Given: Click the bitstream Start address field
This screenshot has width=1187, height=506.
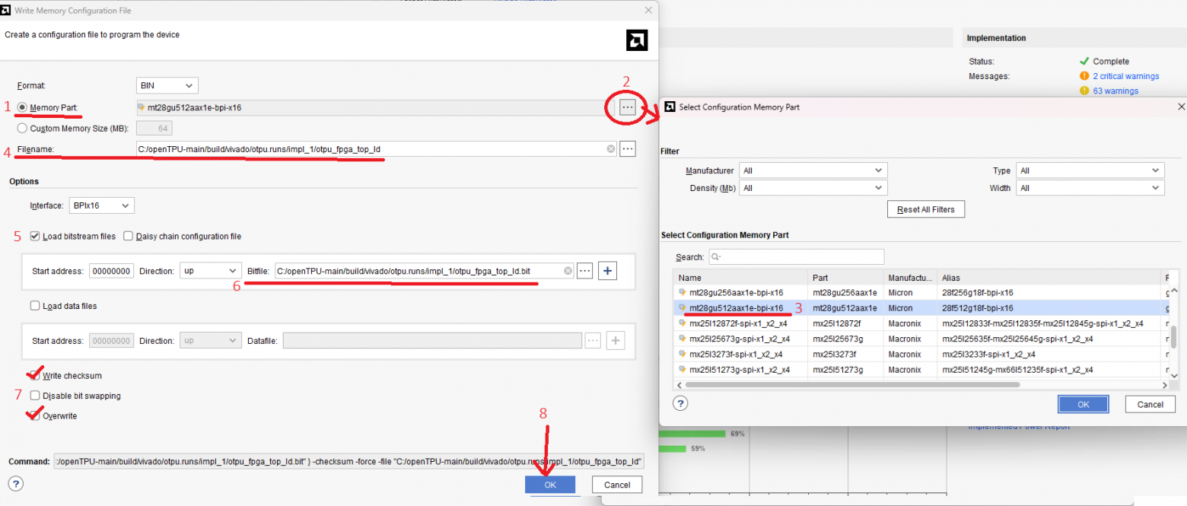Looking at the screenshot, I should pos(112,271).
